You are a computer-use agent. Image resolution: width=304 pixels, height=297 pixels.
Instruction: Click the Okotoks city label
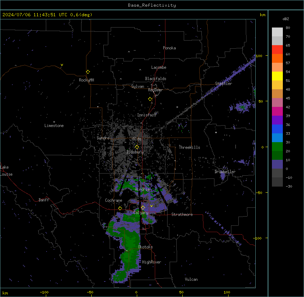coord(145,247)
